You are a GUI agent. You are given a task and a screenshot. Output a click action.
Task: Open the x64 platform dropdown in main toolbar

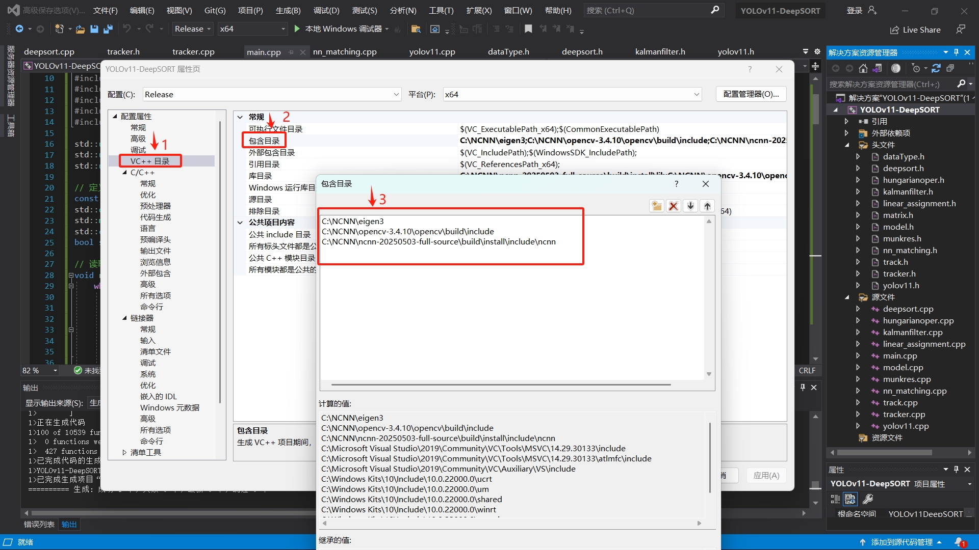pyautogui.click(x=252, y=29)
